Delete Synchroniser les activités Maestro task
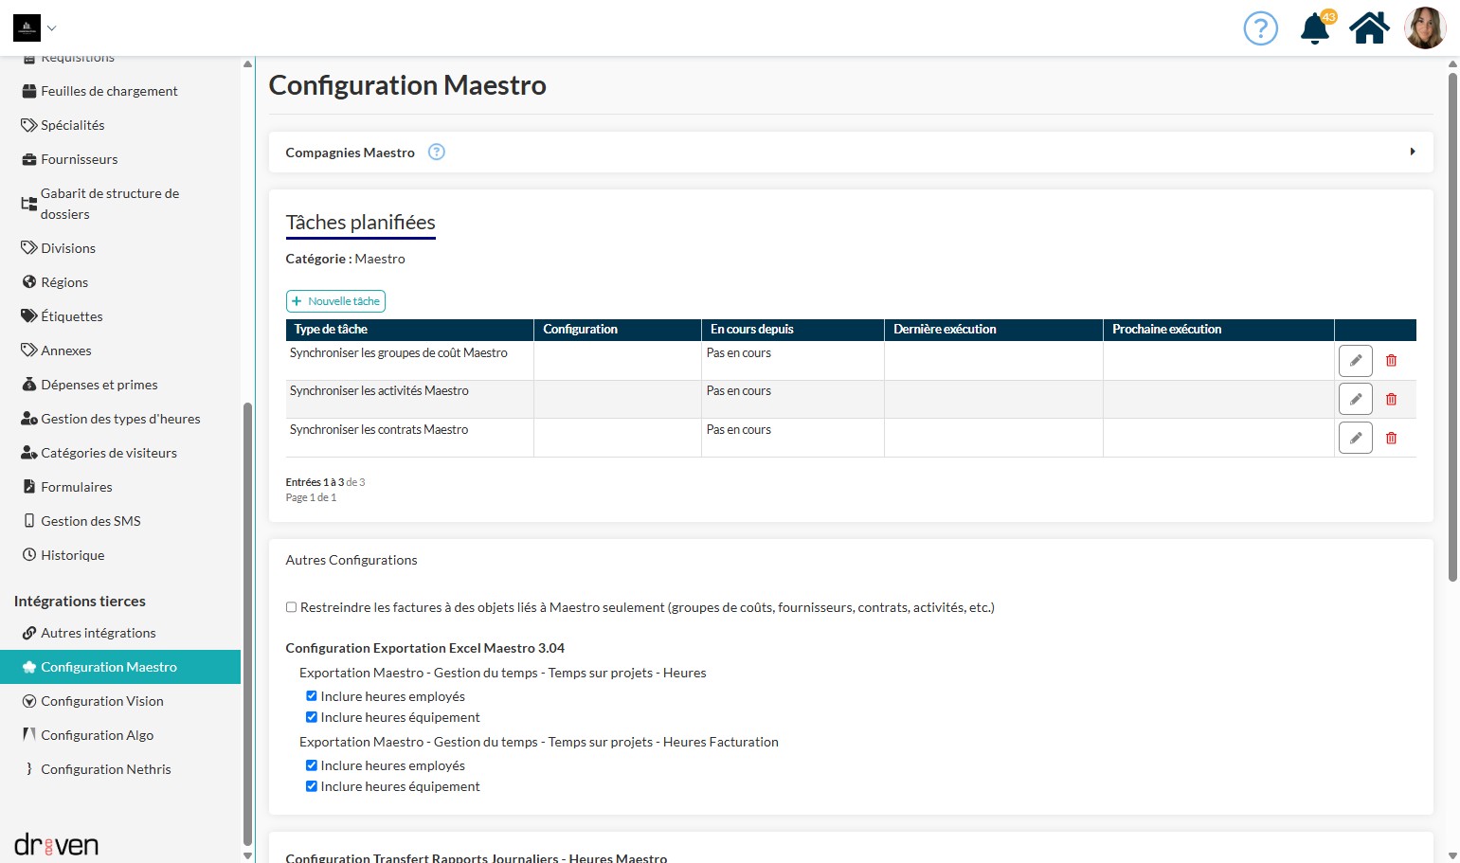This screenshot has width=1460, height=863. point(1391,399)
